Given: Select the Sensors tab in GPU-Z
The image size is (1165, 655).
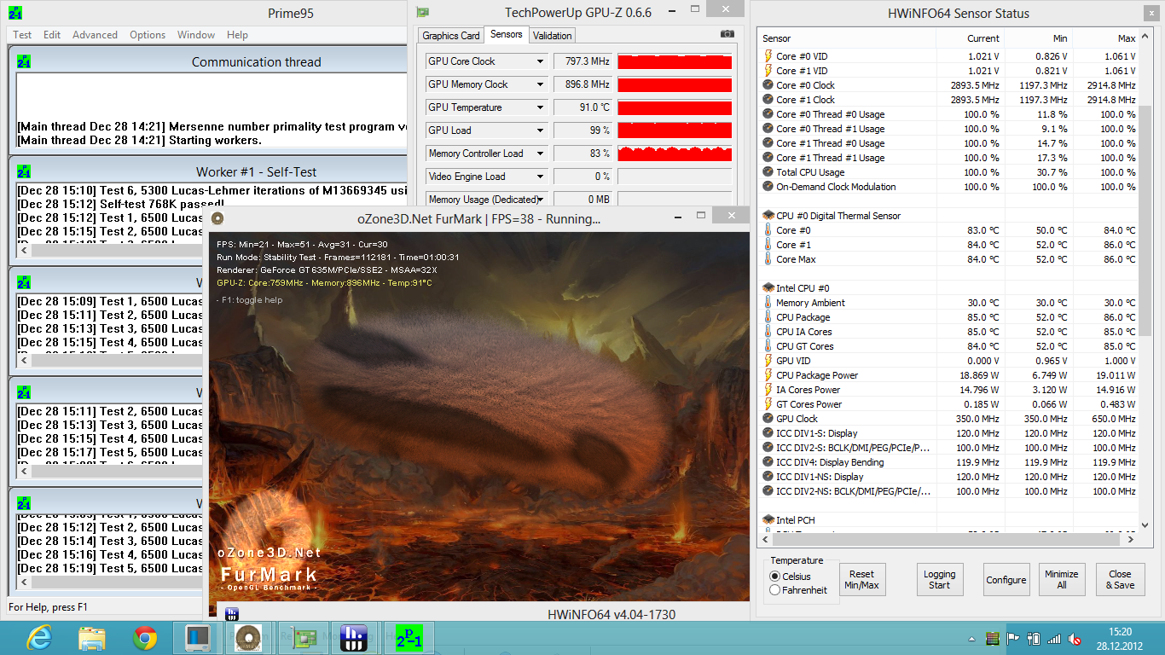Looking at the screenshot, I should pyautogui.click(x=507, y=34).
